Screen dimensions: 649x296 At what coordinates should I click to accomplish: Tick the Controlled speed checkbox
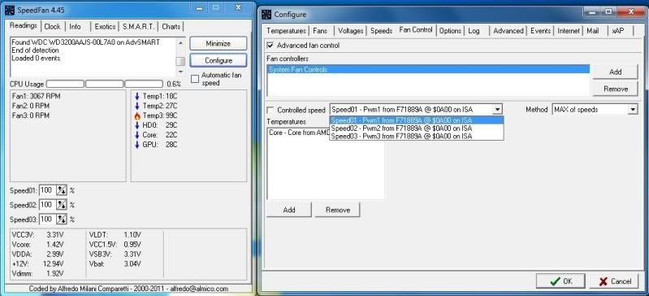click(270, 110)
